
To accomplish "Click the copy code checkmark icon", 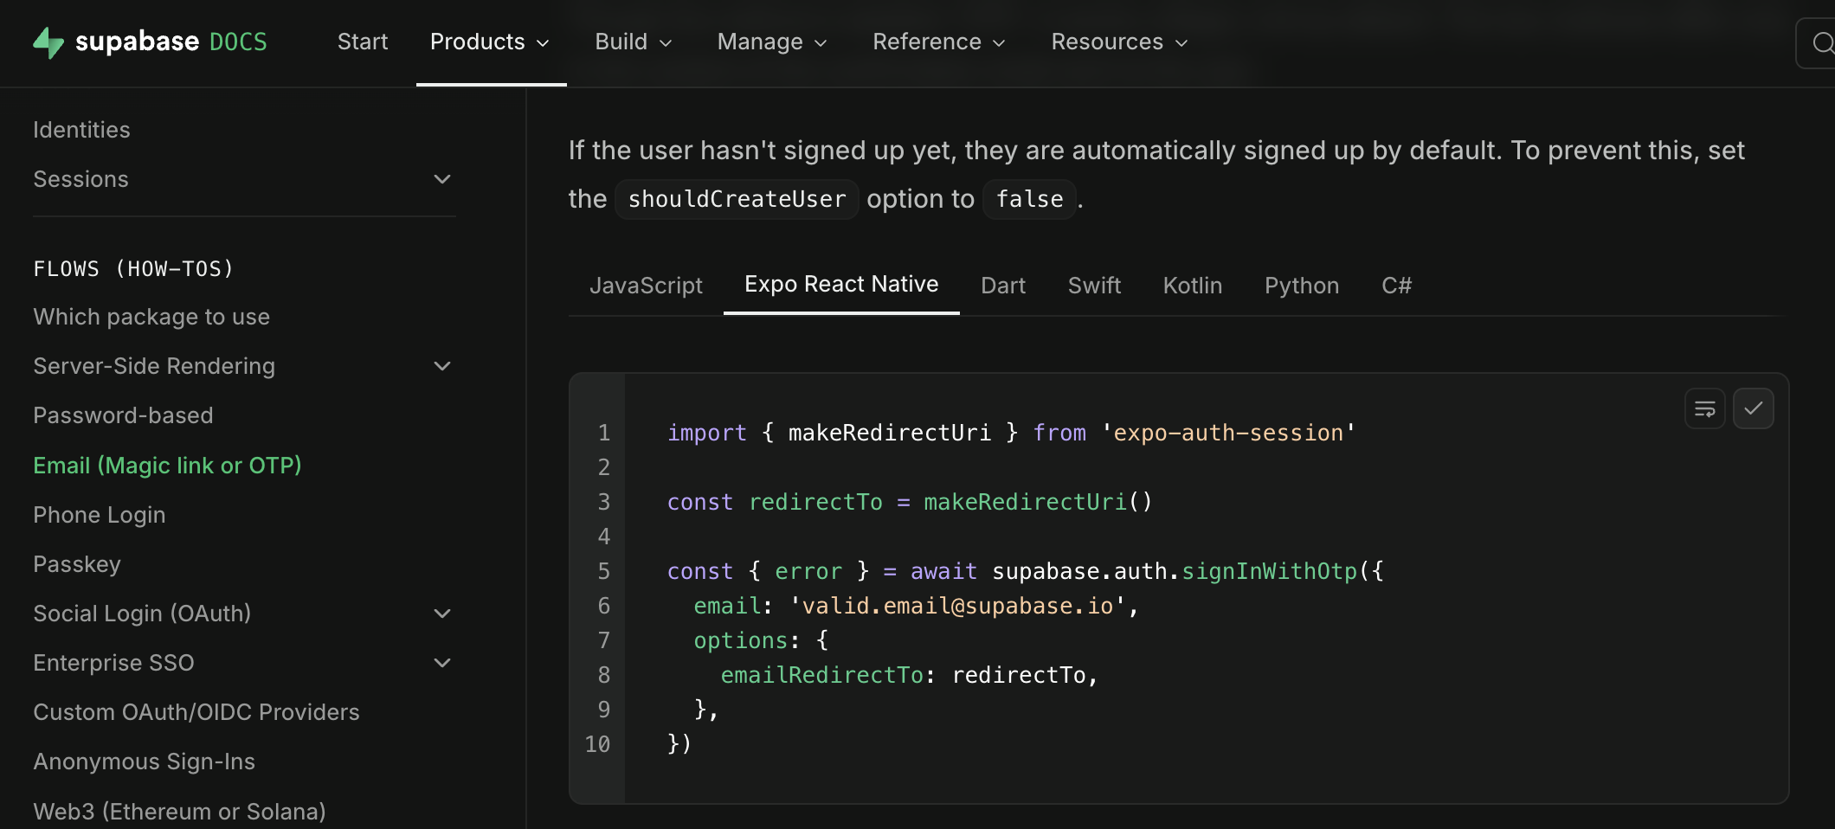I will click(x=1754, y=408).
